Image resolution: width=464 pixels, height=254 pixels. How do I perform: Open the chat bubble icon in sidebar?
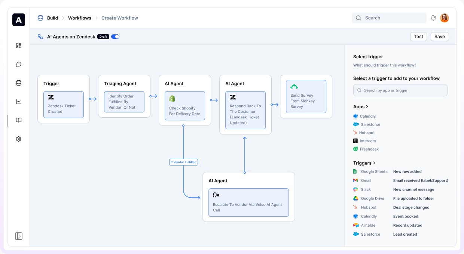[19, 64]
